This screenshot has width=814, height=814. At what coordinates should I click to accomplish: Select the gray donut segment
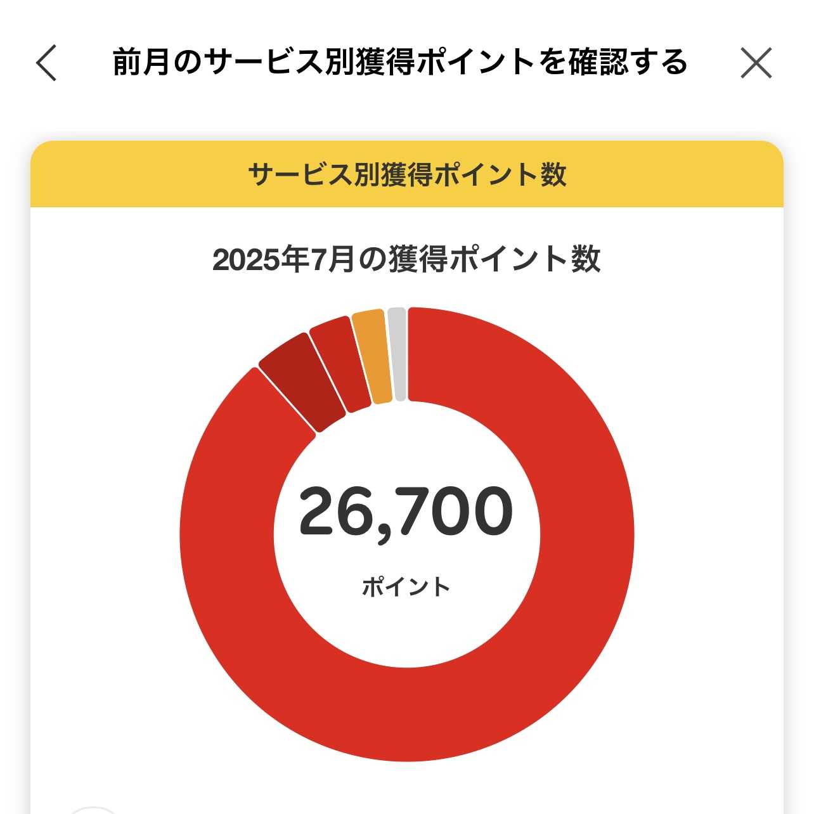397,354
